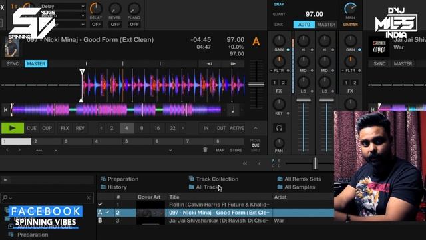Turn the FLANG effect knob
This screenshot has height=240, width=426.
click(134, 9)
